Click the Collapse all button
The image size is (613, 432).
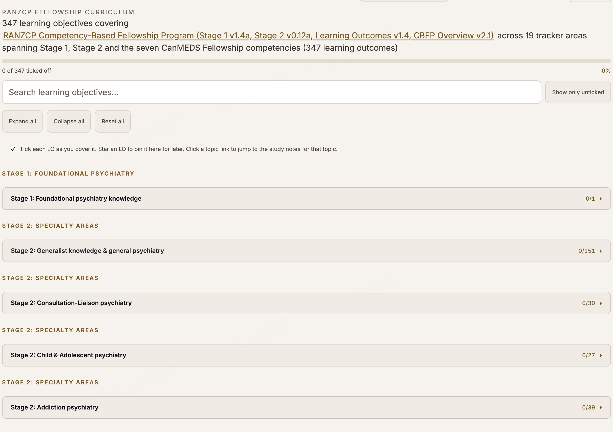(x=69, y=121)
